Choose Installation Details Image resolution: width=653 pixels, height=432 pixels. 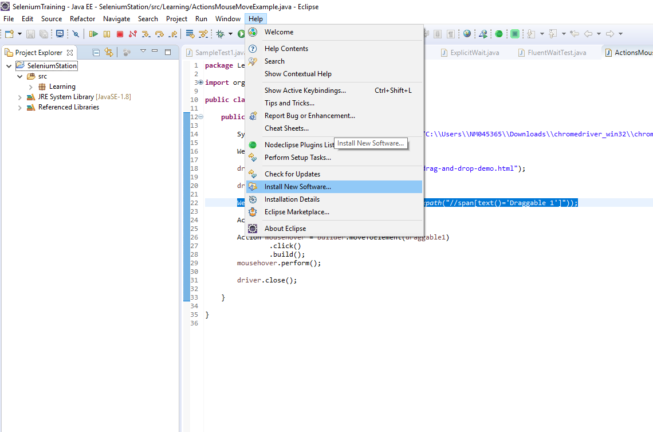(335, 199)
